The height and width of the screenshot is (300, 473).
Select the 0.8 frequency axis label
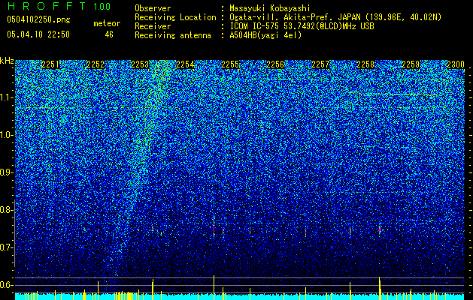[5, 210]
